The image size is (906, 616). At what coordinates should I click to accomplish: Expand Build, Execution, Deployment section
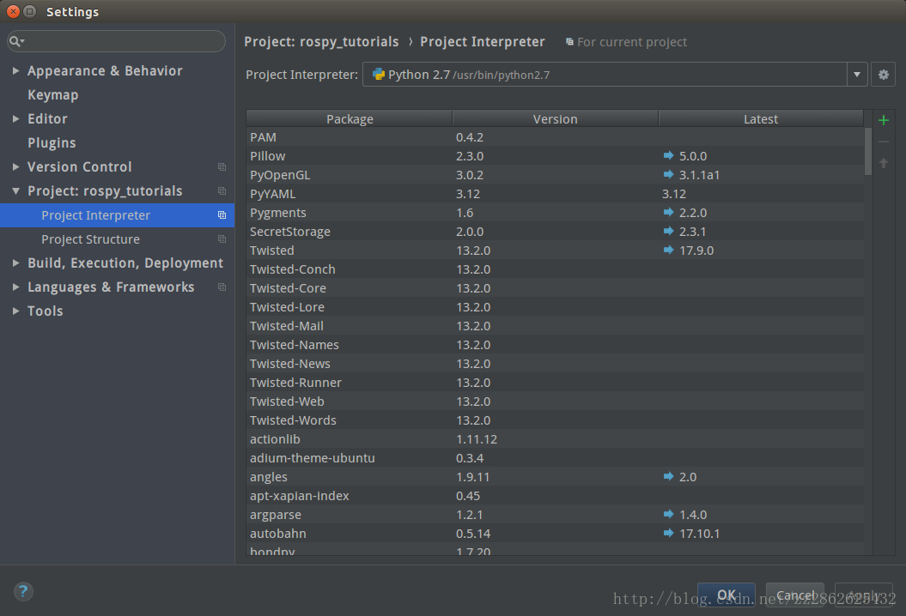click(x=15, y=263)
